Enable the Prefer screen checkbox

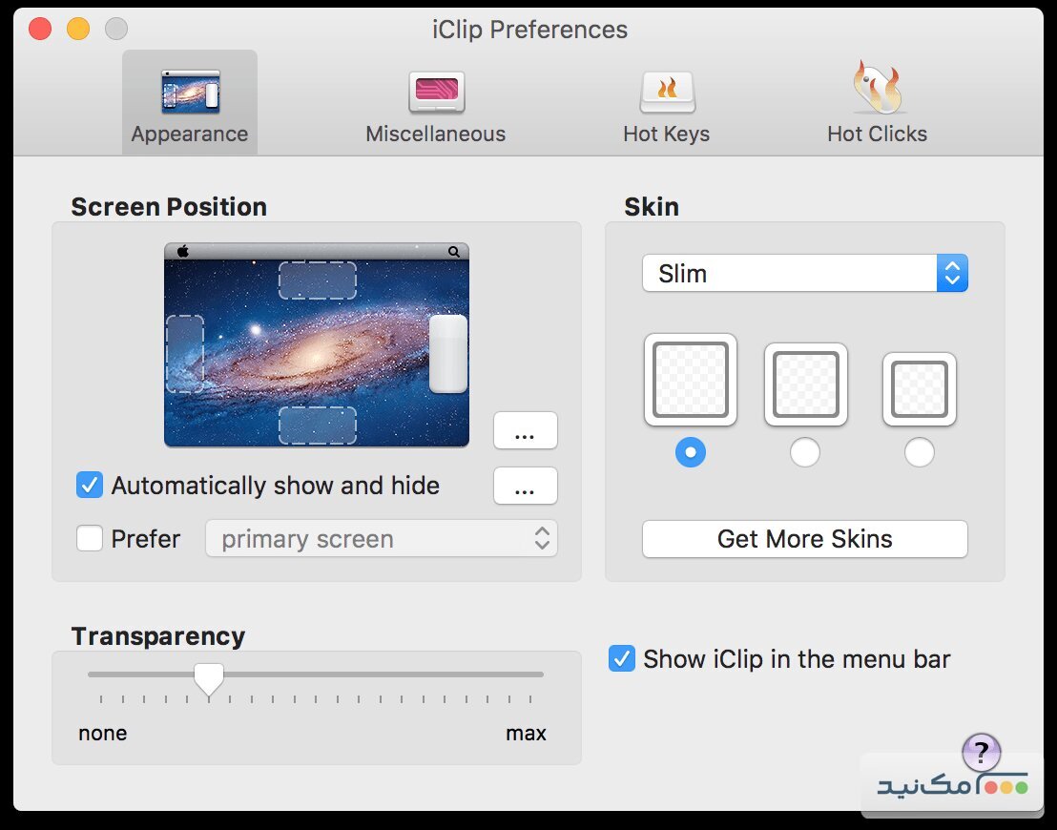click(x=90, y=539)
